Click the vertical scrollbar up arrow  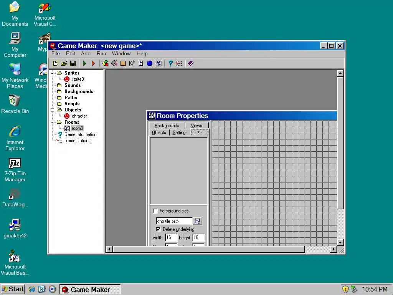pos(340,73)
